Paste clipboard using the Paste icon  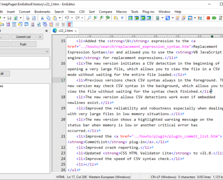click(x=55, y=18)
